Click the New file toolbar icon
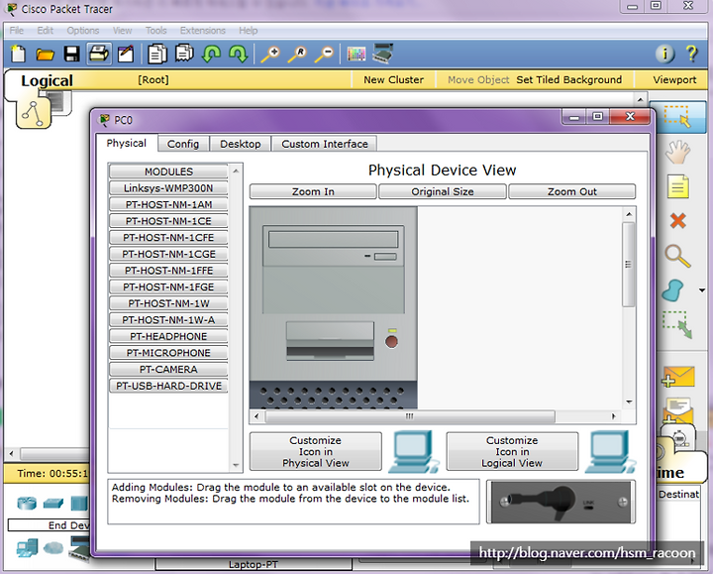The image size is (713, 574). [18, 54]
